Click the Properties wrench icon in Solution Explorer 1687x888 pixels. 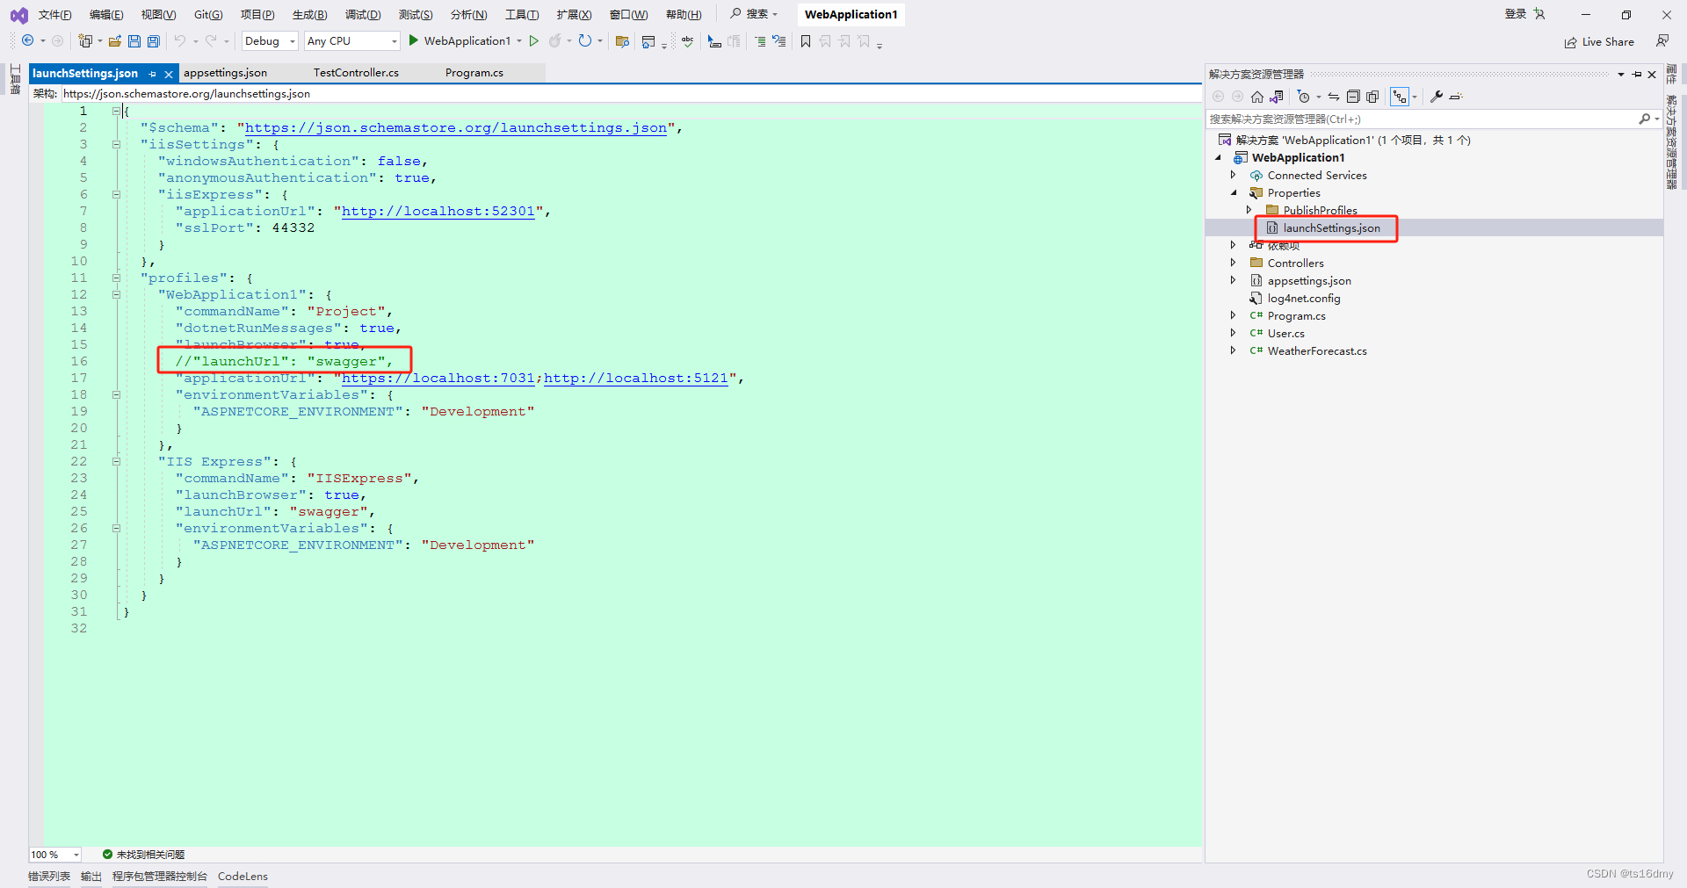[1437, 97]
